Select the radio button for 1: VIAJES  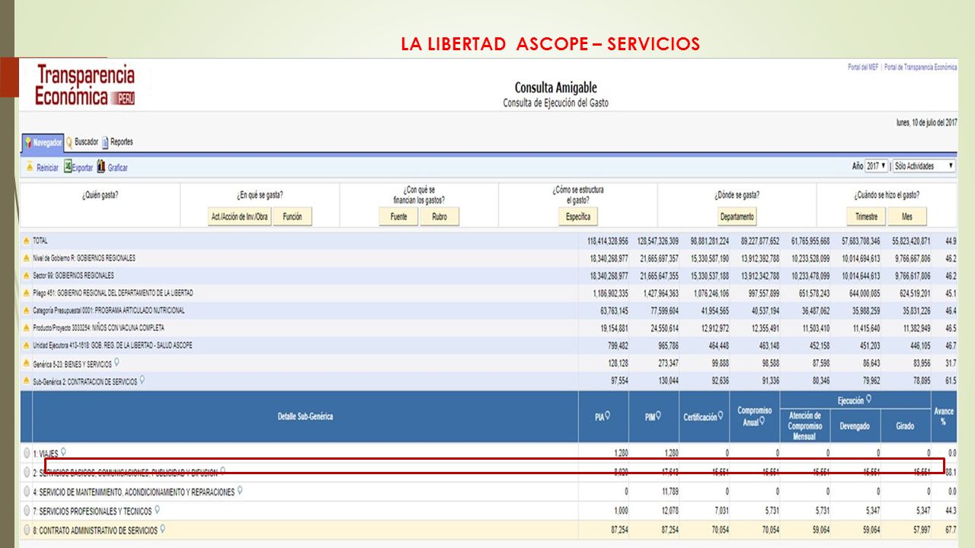pyautogui.click(x=27, y=453)
